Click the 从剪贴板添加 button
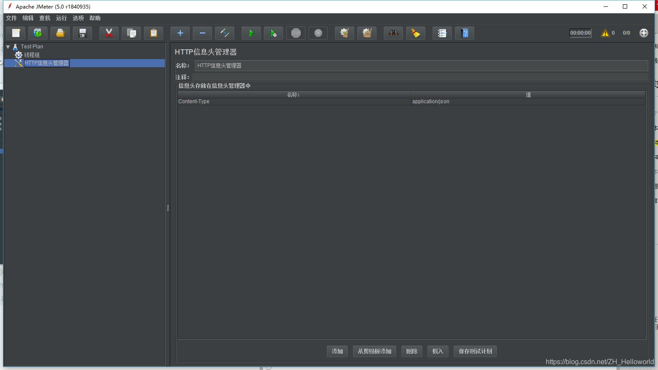This screenshot has width=658, height=370. tap(374, 351)
